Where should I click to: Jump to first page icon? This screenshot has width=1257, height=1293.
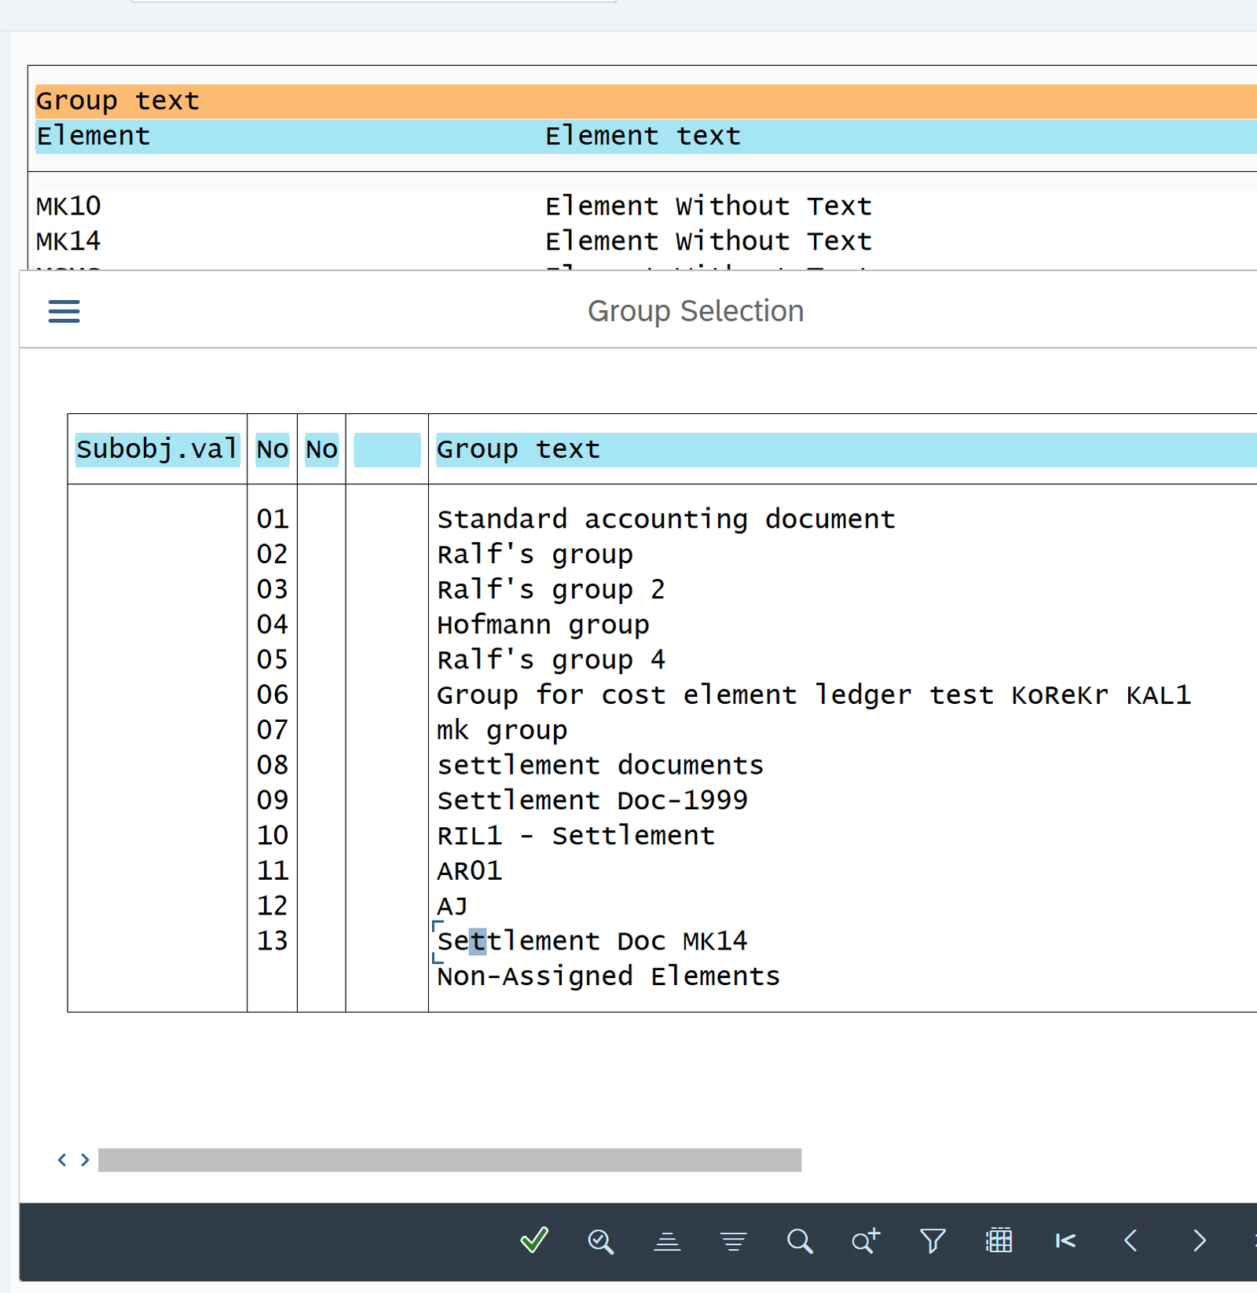1065,1241
